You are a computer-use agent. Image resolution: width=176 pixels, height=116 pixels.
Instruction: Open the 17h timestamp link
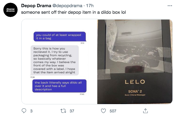[x=90, y=6]
